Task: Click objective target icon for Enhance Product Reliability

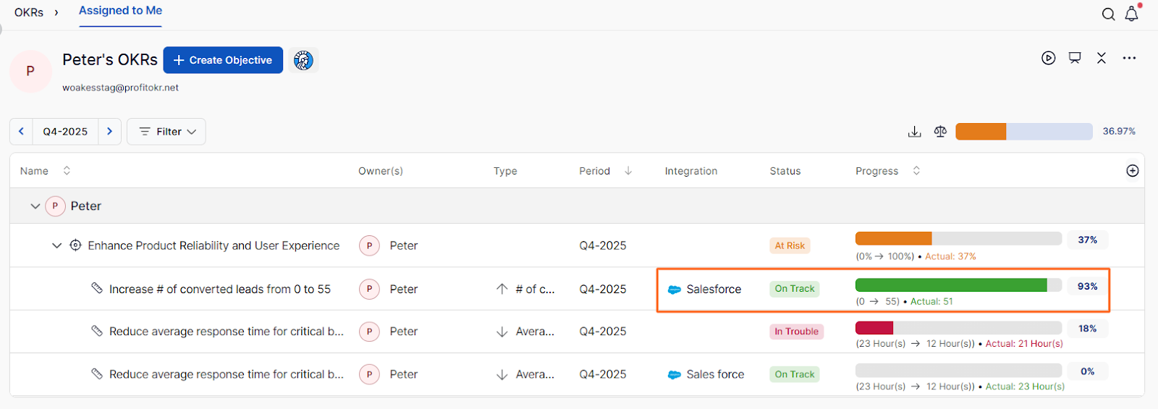Action: coord(75,245)
